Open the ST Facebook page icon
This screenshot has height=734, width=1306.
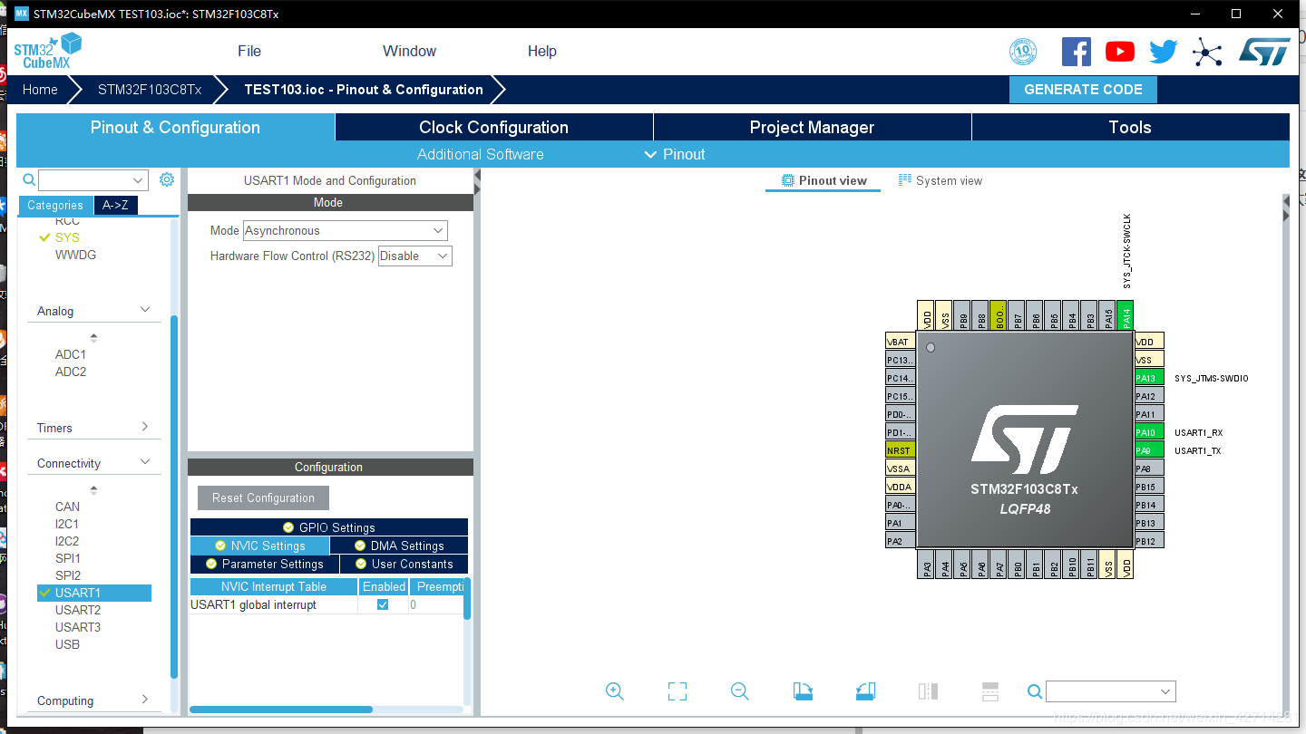tap(1077, 51)
